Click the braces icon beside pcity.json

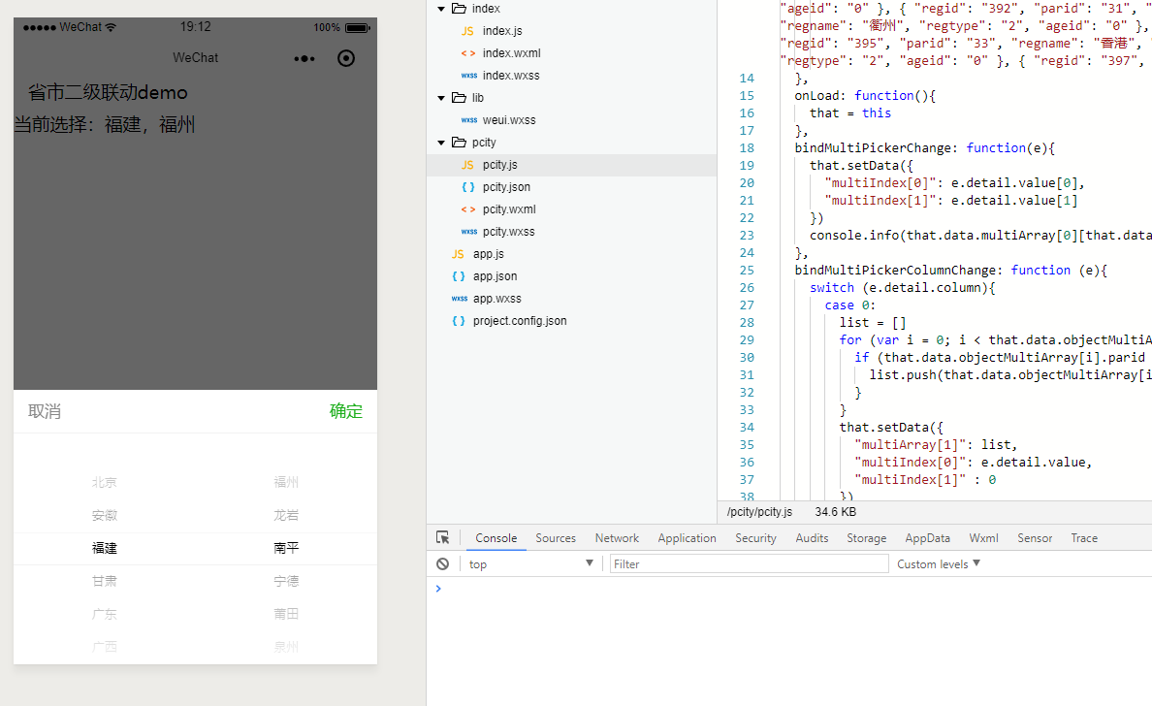[467, 186]
